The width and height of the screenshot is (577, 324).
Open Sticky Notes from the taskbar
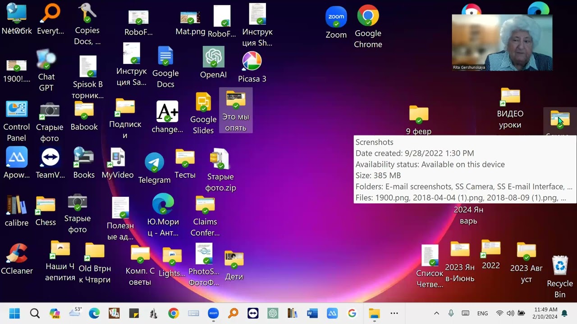[x=134, y=313]
